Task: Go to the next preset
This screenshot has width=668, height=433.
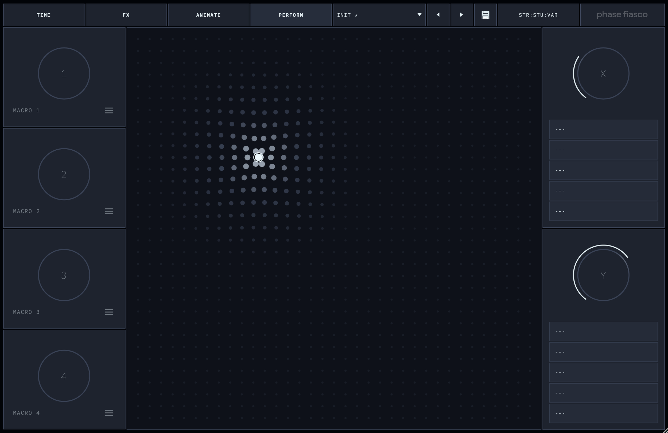Action: pyautogui.click(x=462, y=15)
